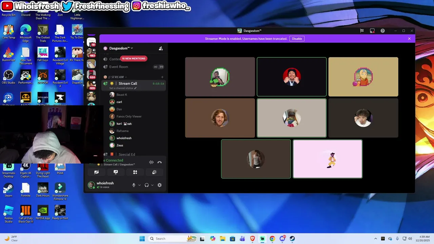
Task: Collapse the // STREAM category
Action: (x=117, y=77)
